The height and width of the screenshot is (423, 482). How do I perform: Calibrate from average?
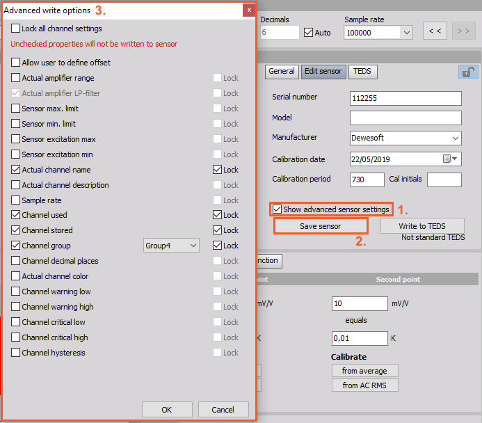tap(365, 371)
